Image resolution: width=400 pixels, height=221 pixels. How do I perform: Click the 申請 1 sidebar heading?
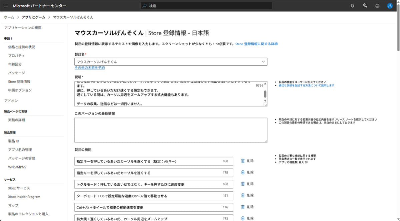coord(8,39)
